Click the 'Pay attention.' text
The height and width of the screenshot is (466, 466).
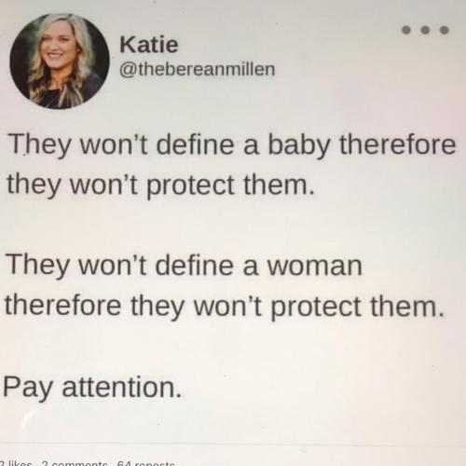92,387
